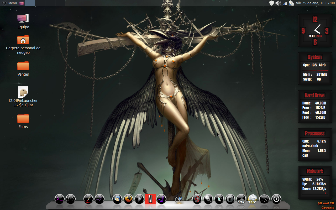Click the power button in the dock
This screenshot has height=210, width=336.
coord(276,199)
